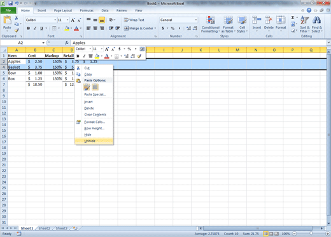Open Excel Help question mark icon
Viewport: 331px width, 237px height.
309,10
